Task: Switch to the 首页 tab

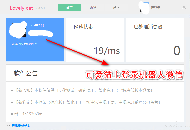Action: pyautogui.click(x=69, y=8)
